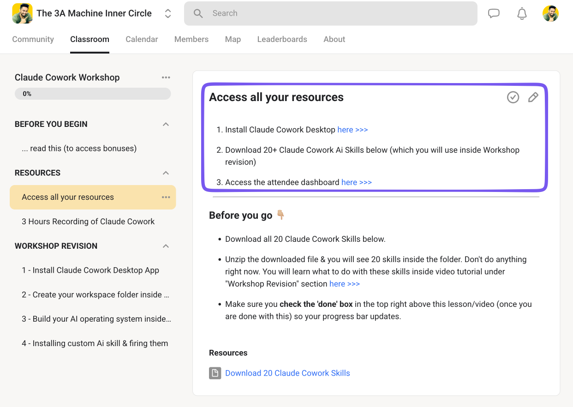573x407 pixels.
Task: Open the About tab
Action: pyautogui.click(x=334, y=39)
